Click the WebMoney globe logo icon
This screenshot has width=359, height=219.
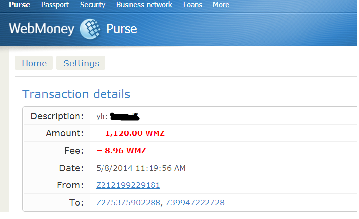(90, 29)
